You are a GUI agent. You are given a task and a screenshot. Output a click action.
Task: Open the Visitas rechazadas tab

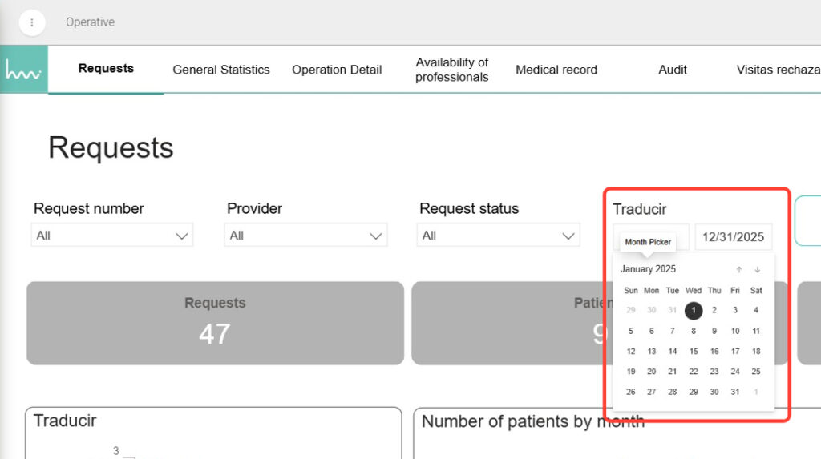coord(778,70)
